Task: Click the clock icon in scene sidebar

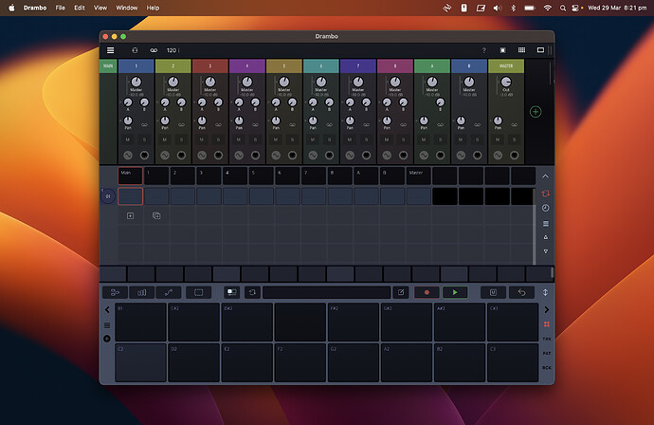Action: click(546, 208)
